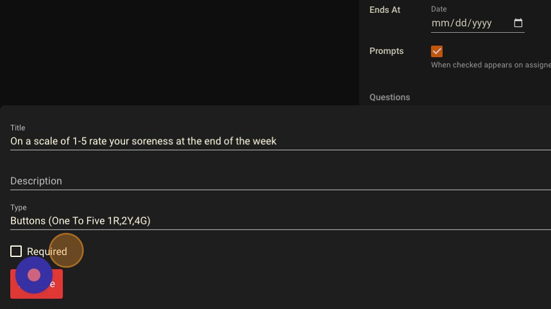This screenshot has height=309, width=551.
Task: Open the calendar picker in Ends At date
Action: pyautogui.click(x=518, y=23)
